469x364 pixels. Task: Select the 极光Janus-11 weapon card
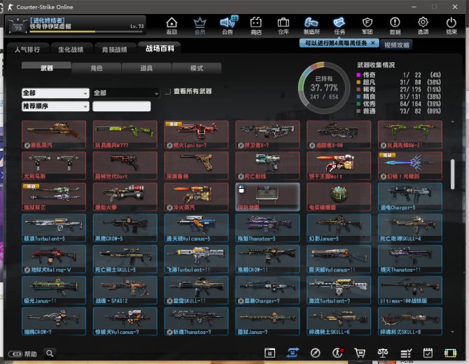coord(54,290)
